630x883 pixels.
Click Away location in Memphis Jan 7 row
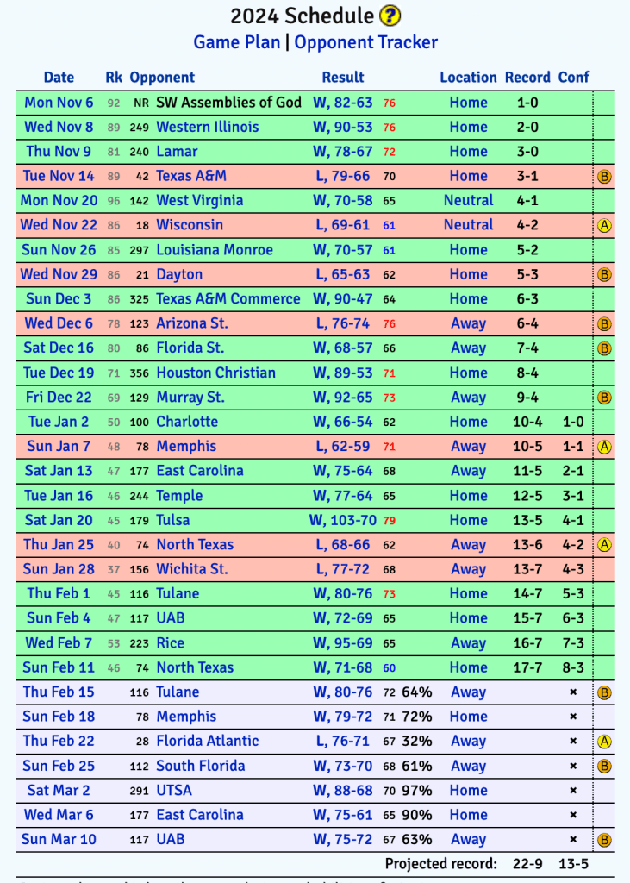(469, 446)
